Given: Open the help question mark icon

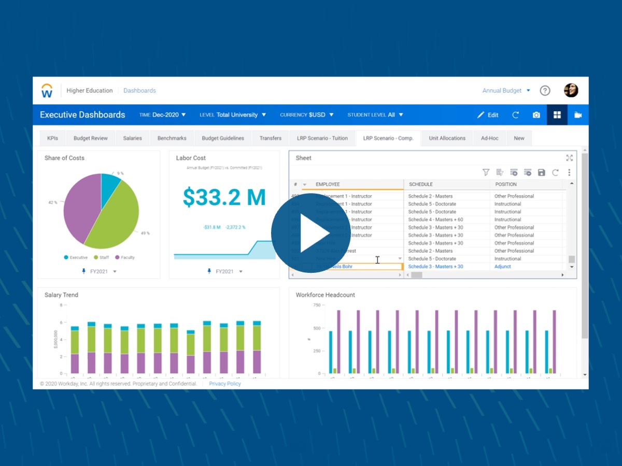Looking at the screenshot, I should (x=545, y=90).
